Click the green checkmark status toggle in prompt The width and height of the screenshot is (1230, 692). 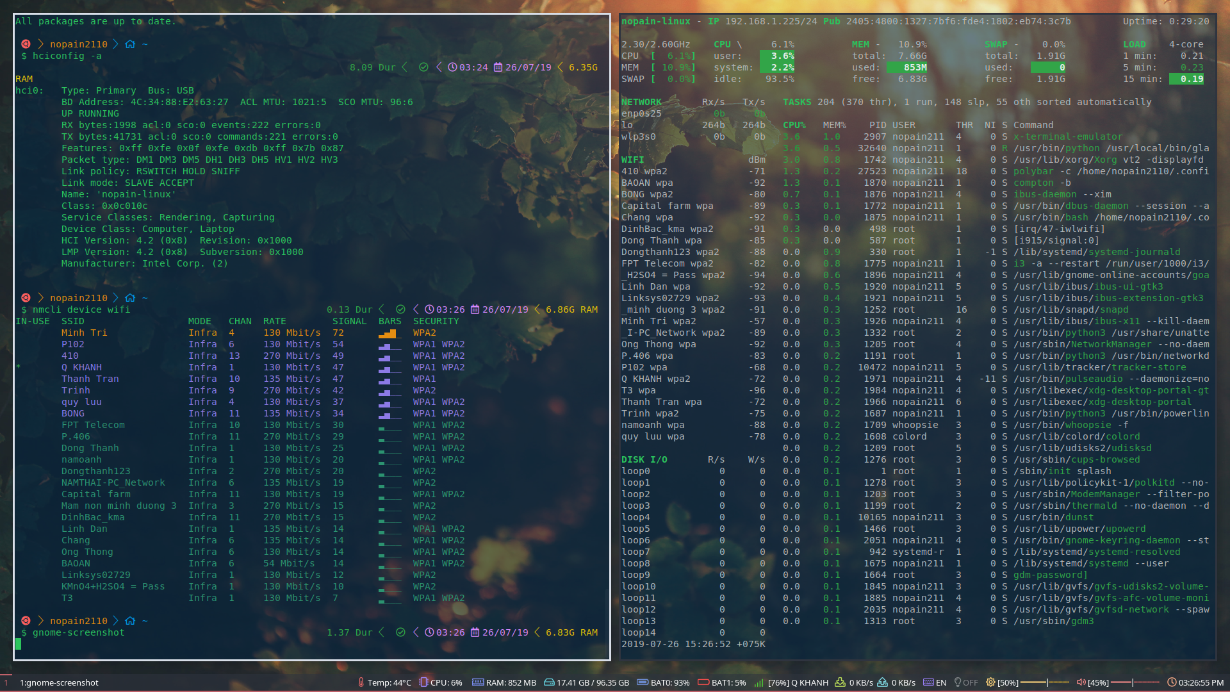click(x=423, y=67)
